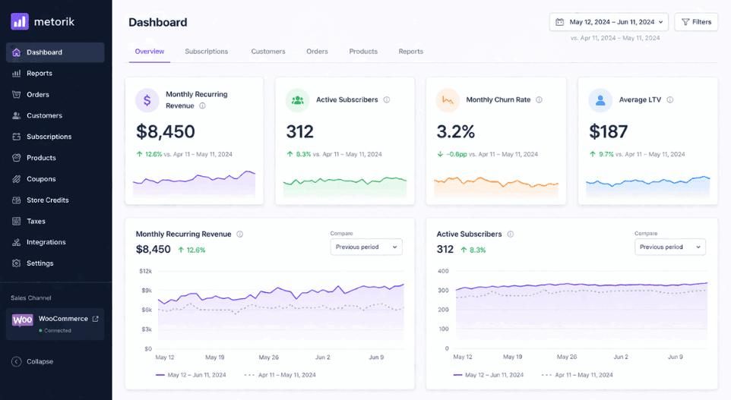731x400 pixels.
Task: Click the Reports bar chart sidebar icon
Action: 16,73
